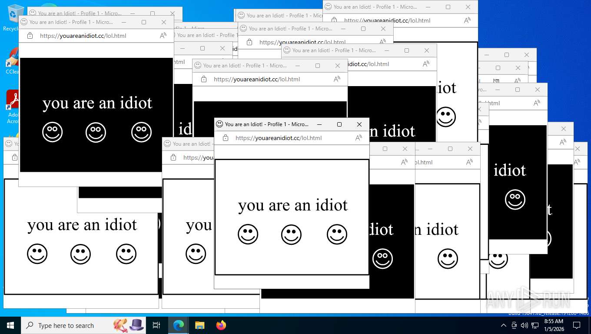Open the Windows Start menu

(10, 325)
